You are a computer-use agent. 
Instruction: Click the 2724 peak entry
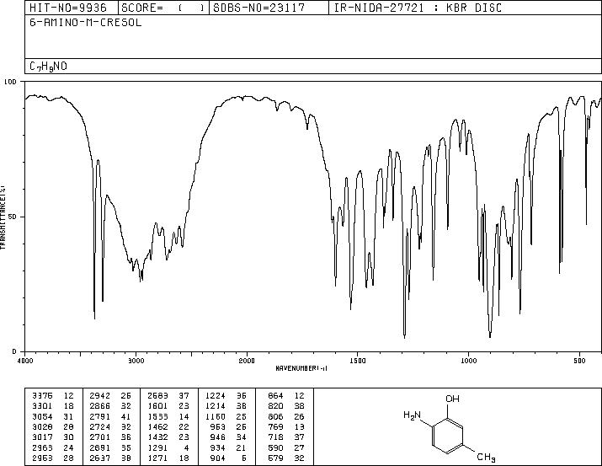coord(111,426)
